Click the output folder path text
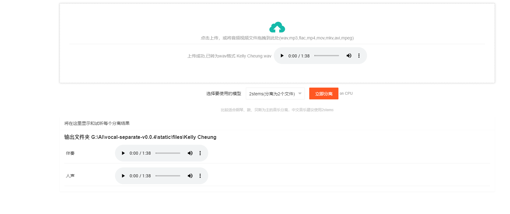The image size is (510, 214). [x=140, y=137]
